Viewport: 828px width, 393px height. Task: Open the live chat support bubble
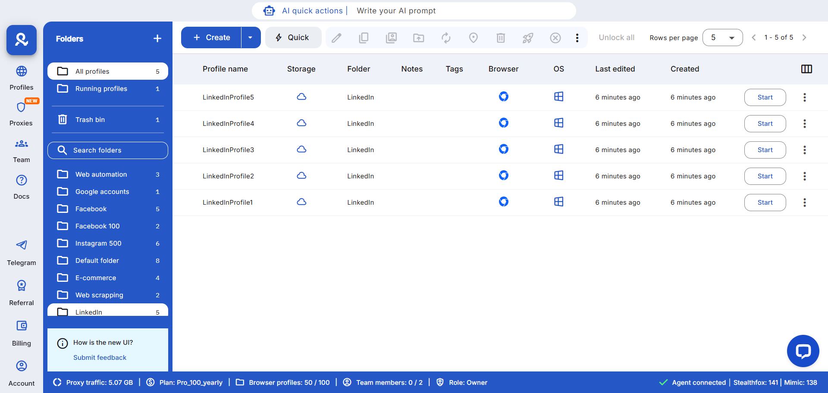(803, 351)
